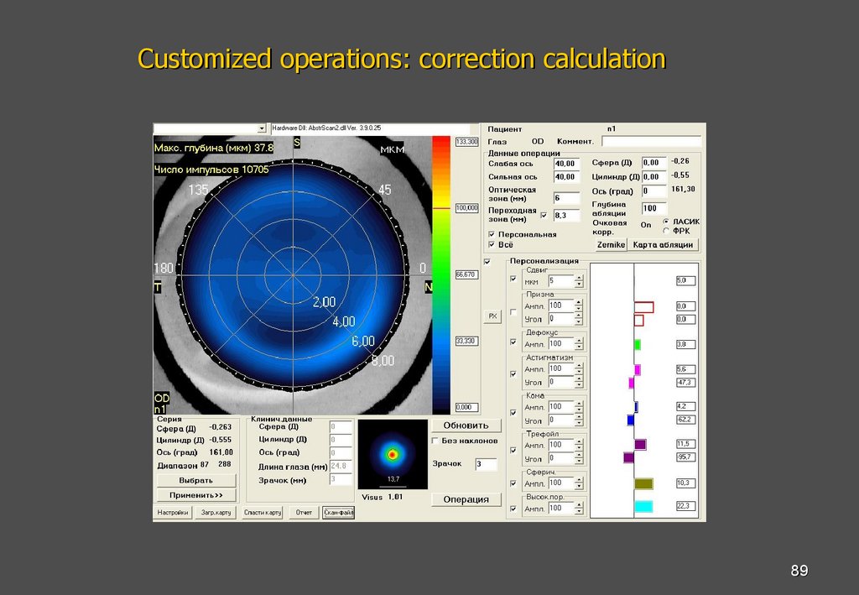Screen dimensions: 859x595
Task: Click the Обновить button
Action: click(x=466, y=424)
